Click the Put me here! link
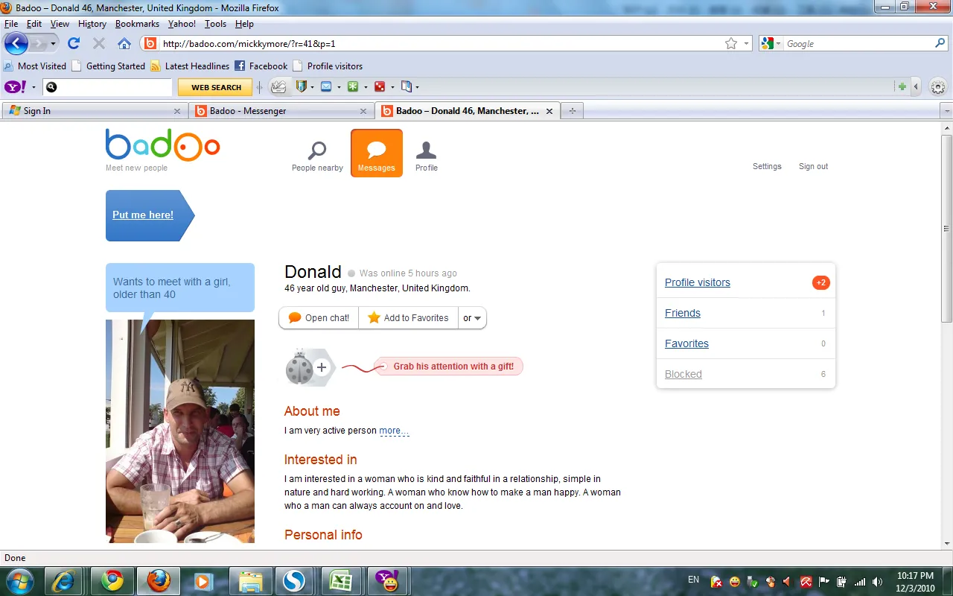This screenshot has height=596, width=953. click(143, 215)
